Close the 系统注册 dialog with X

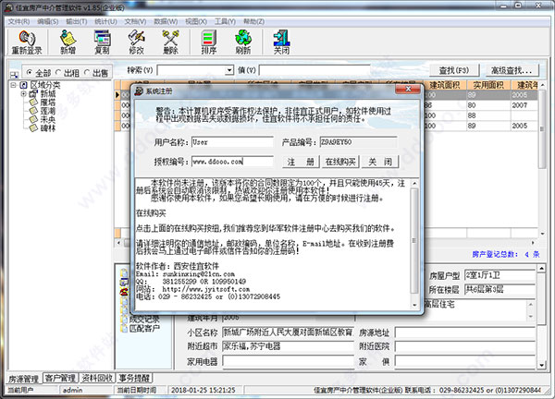(x=408, y=89)
